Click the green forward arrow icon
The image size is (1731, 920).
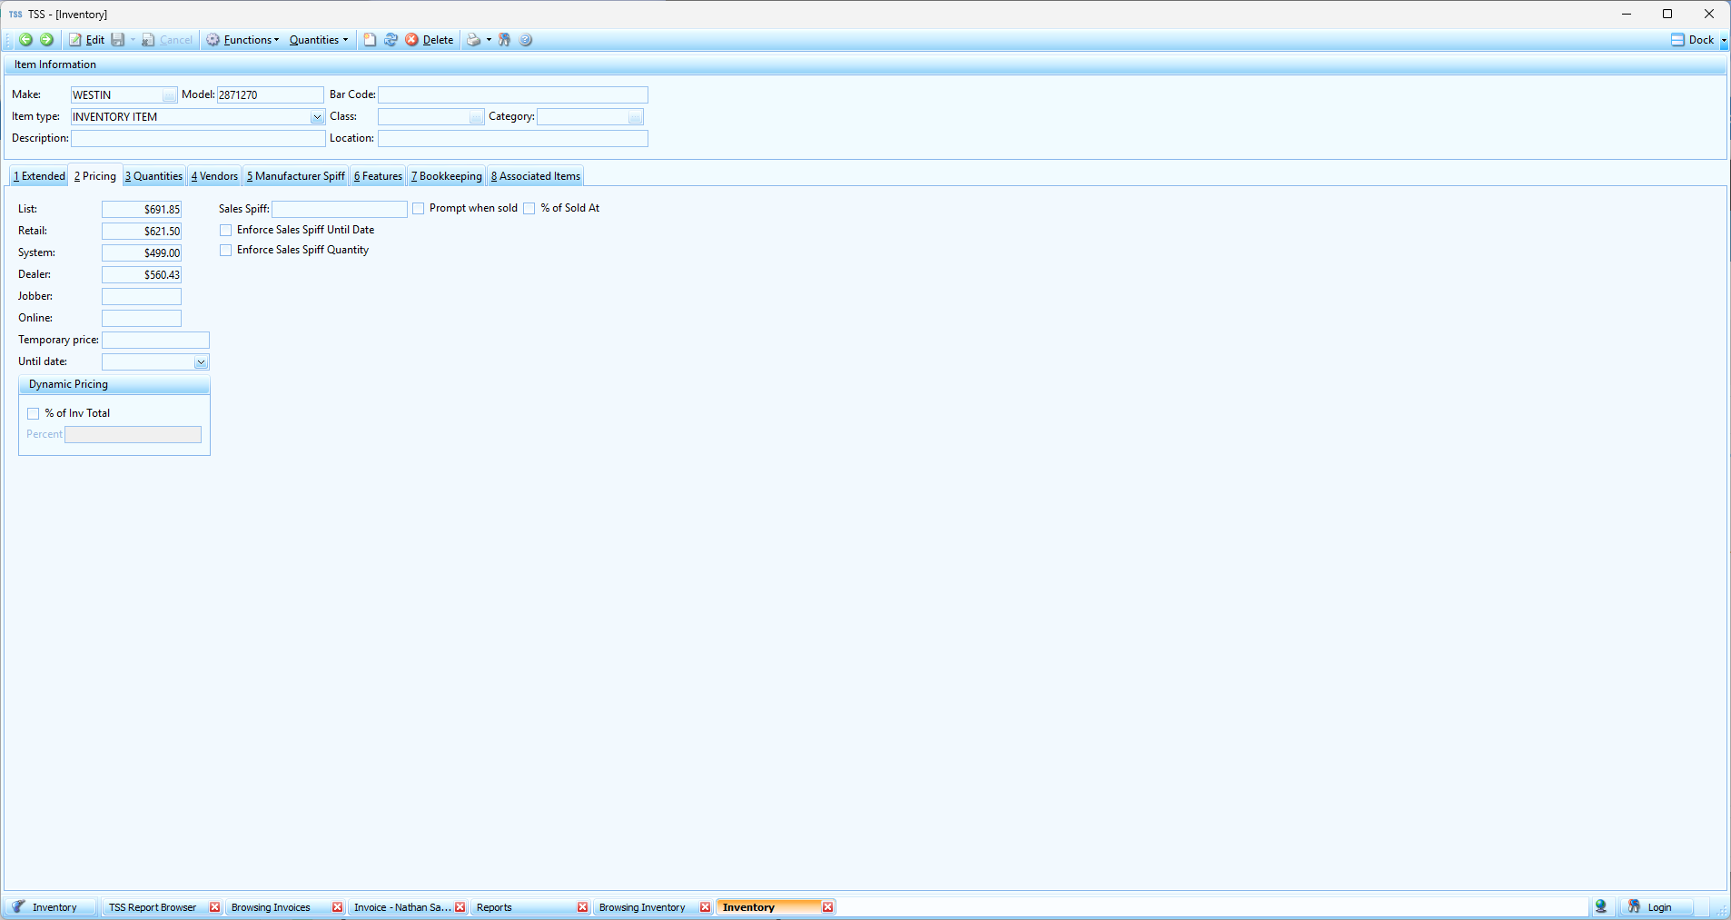click(x=46, y=40)
